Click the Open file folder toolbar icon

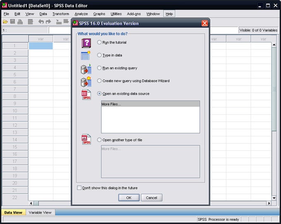tap(5, 22)
